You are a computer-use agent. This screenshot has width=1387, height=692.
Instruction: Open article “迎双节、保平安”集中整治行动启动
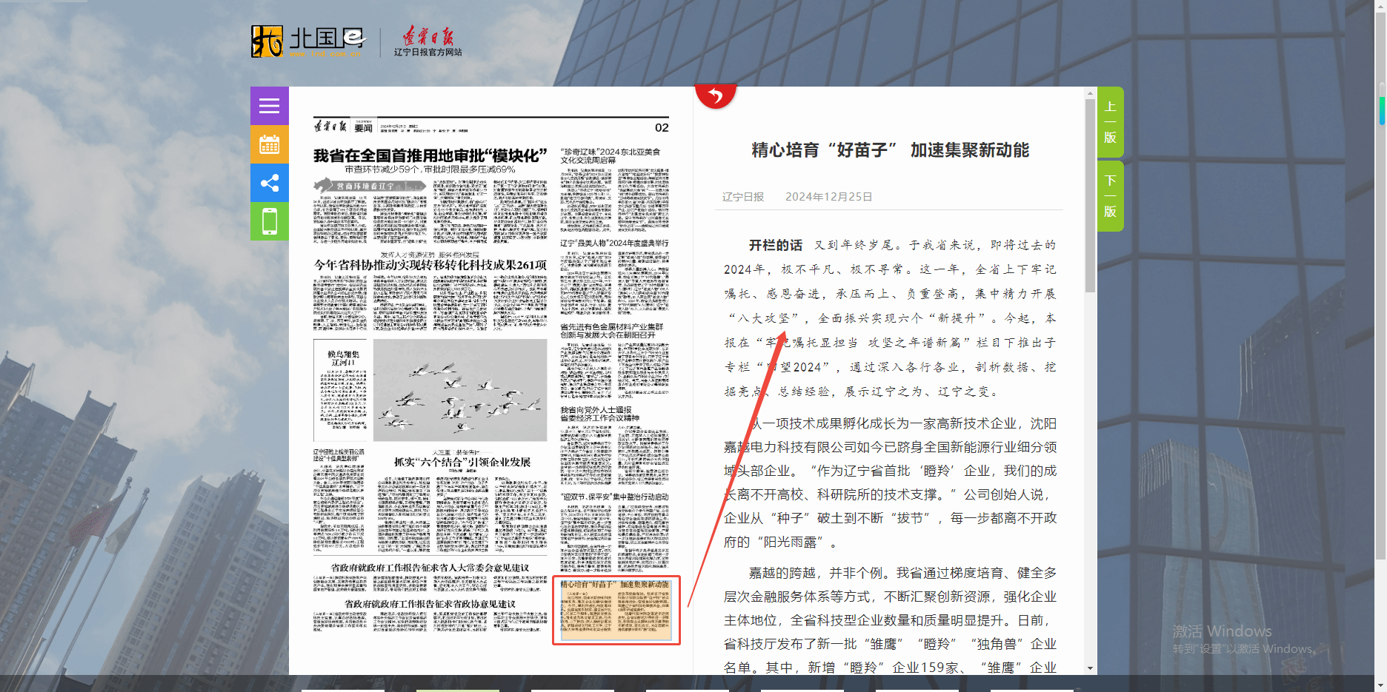coord(614,497)
